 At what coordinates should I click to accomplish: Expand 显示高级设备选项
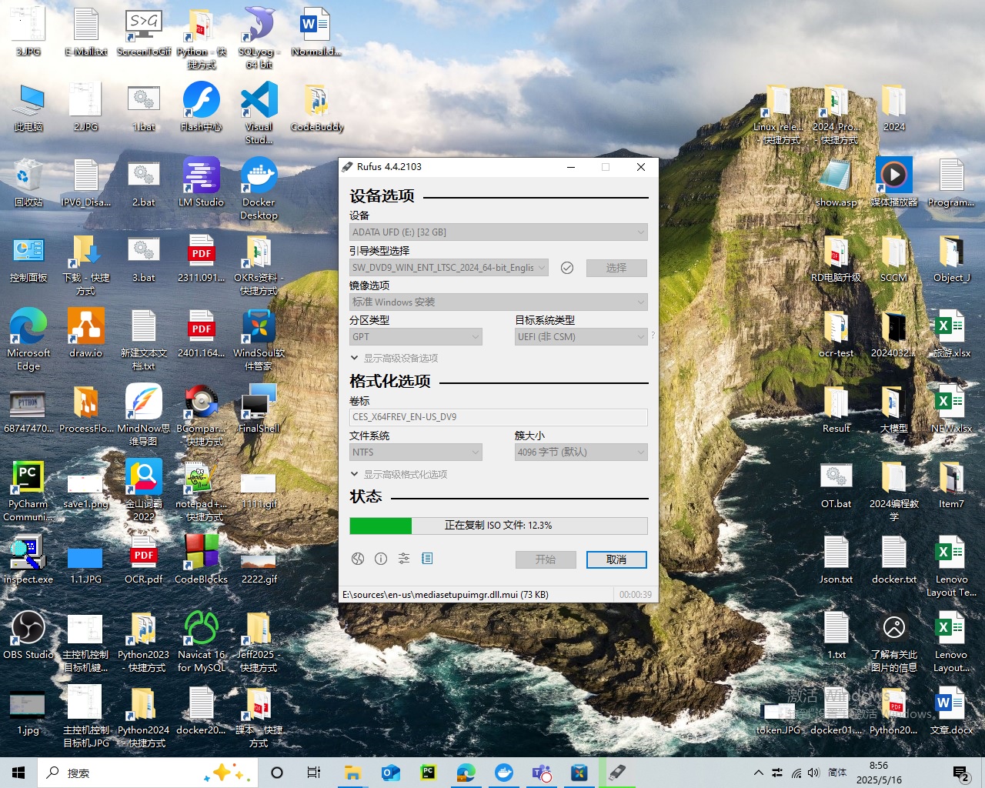[x=394, y=358]
